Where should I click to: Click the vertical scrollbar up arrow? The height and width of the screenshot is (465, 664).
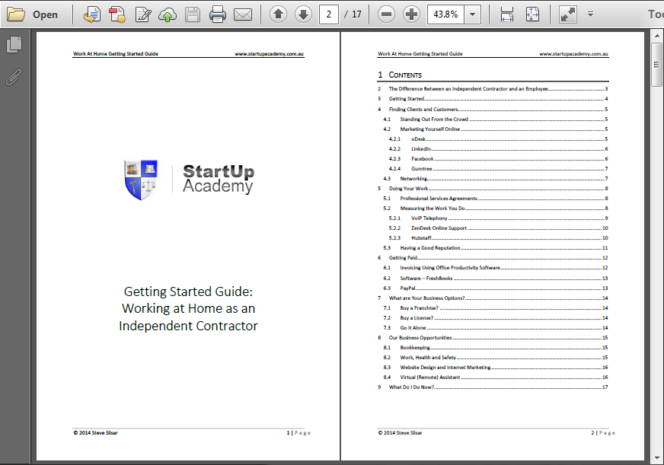click(x=657, y=36)
